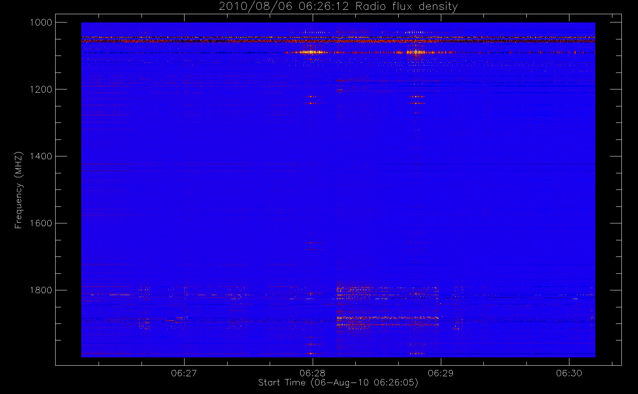Click the 1200 frequency tick label
The width and height of the screenshot is (638, 394).
pos(41,89)
